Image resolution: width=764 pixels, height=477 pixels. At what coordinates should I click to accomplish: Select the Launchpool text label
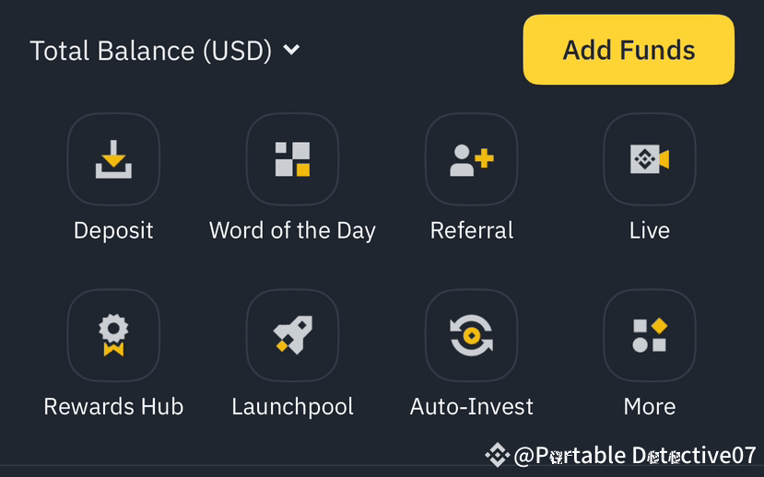(292, 406)
